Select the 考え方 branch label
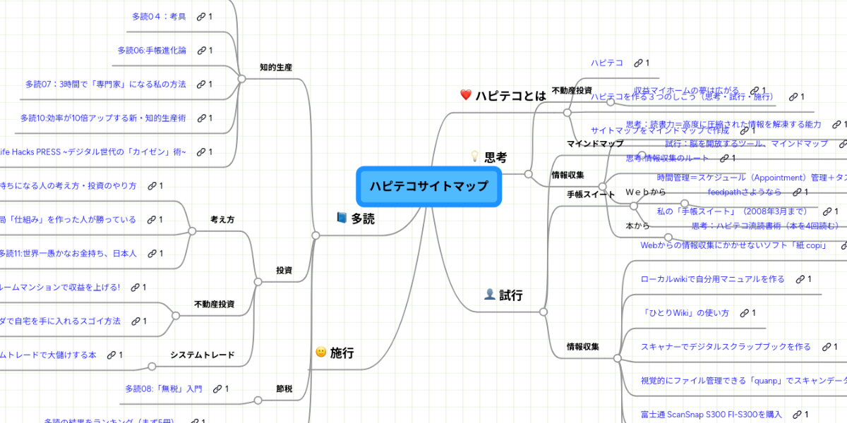This screenshot has width=847, height=423. (222, 219)
